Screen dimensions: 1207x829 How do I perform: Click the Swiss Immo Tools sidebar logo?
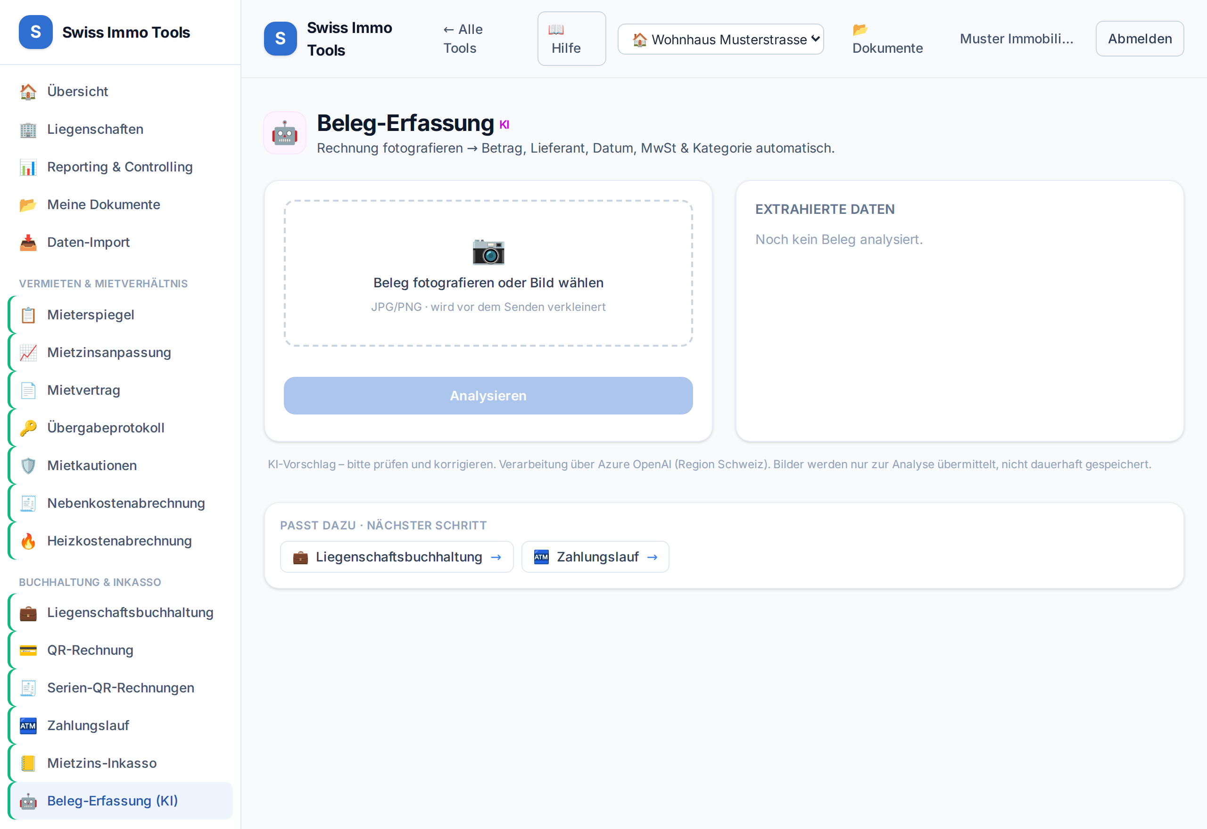pyautogui.click(x=35, y=32)
